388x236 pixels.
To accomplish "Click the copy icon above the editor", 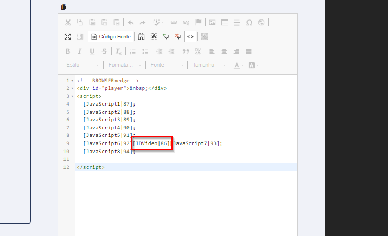I will (63, 7).
